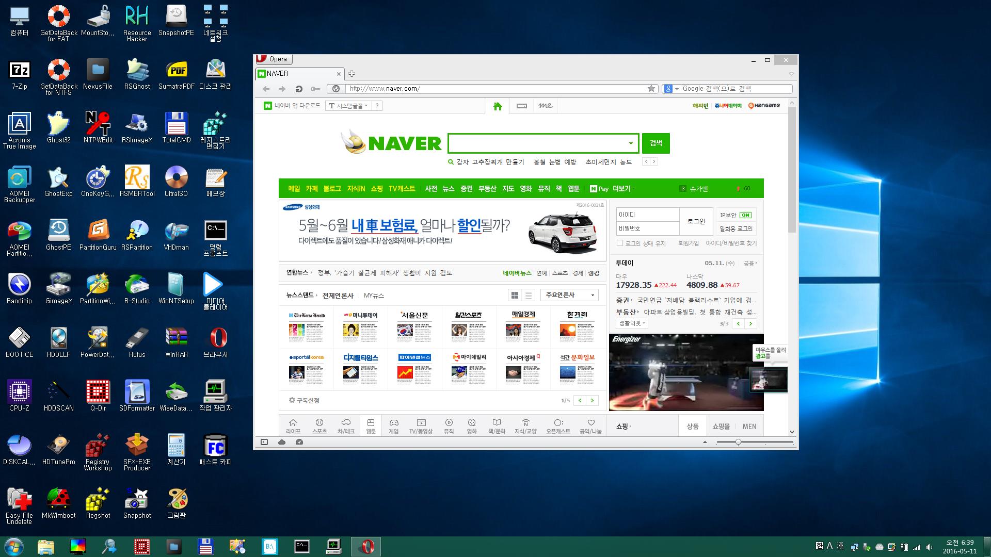Open command prompt from the taskbar
991x557 pixels.
pos(302,546)
